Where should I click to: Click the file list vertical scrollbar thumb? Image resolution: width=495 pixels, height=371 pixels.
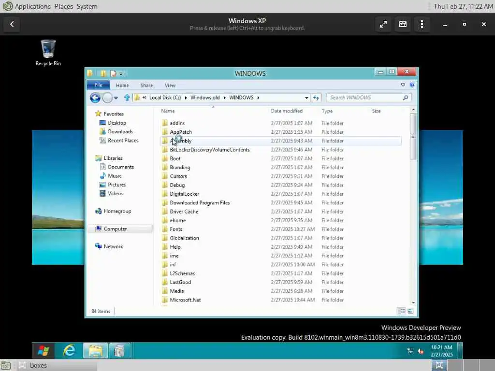[413, 136]
